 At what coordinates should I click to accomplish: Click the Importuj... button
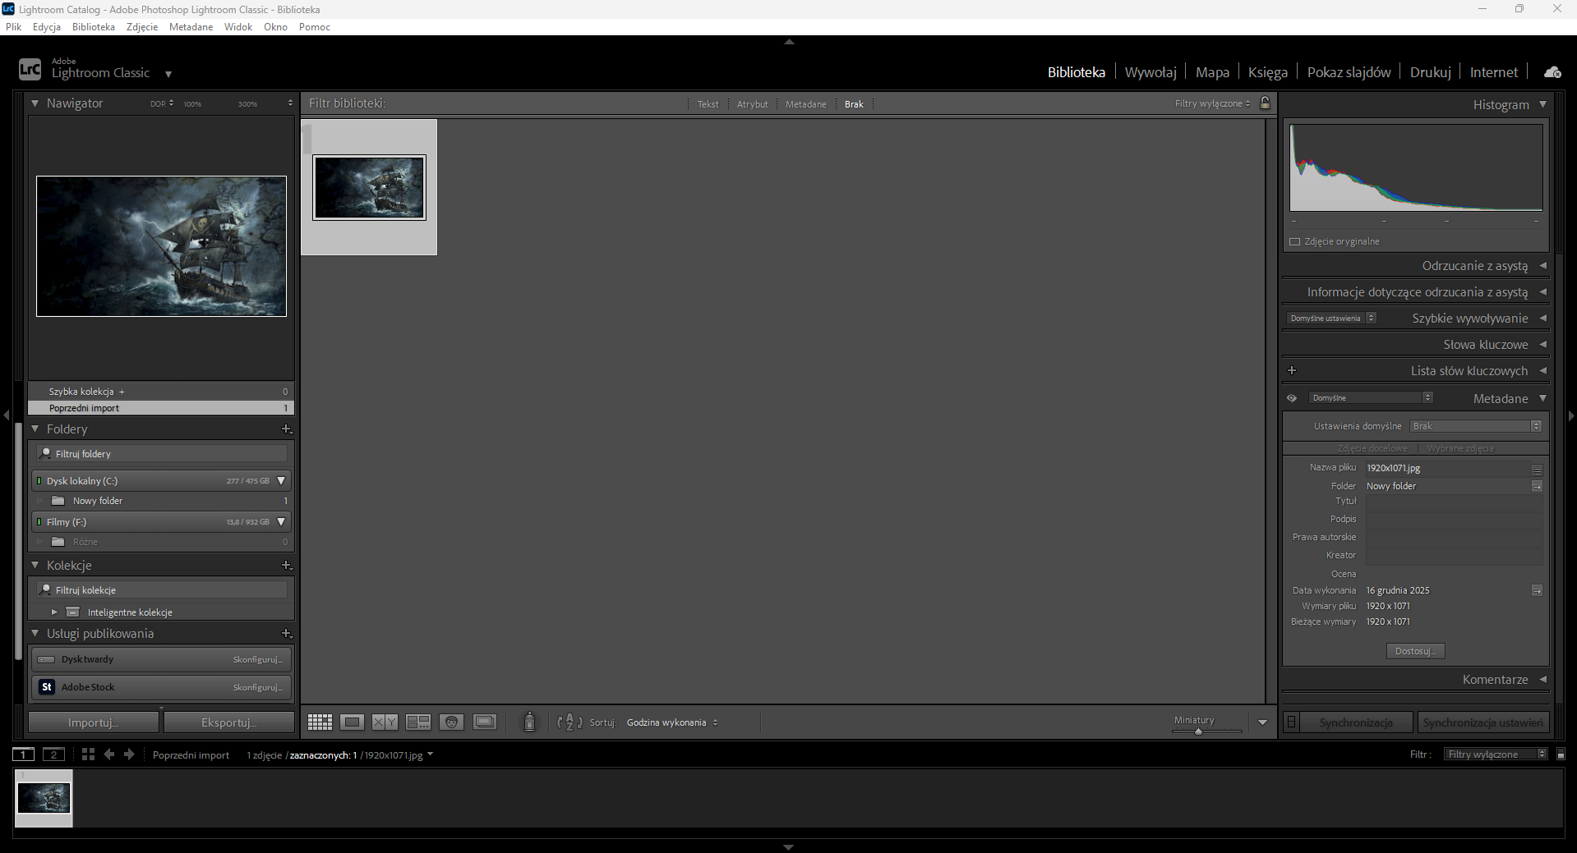pyautogui.click(x=94, y=722)
